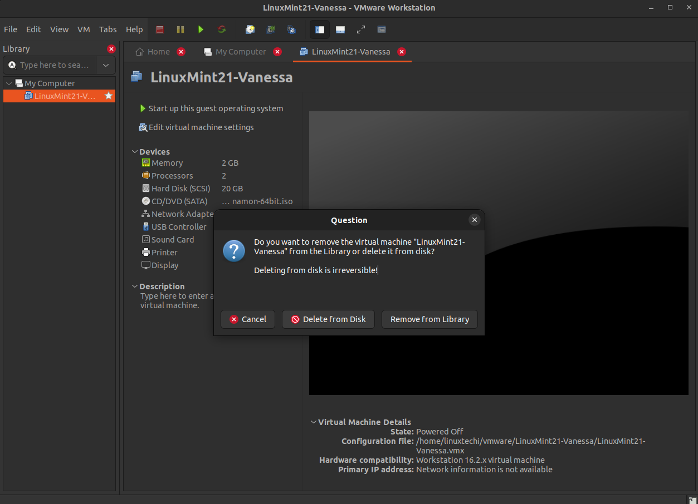This screenshot has height=504, width=698.
Task: Click the 2 GB memory value
Action: tap(230, 163)
